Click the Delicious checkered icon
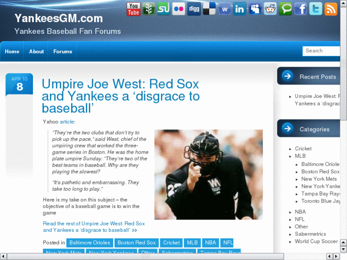The width and height of the screenshot is (347, 260). click(209, 9)
